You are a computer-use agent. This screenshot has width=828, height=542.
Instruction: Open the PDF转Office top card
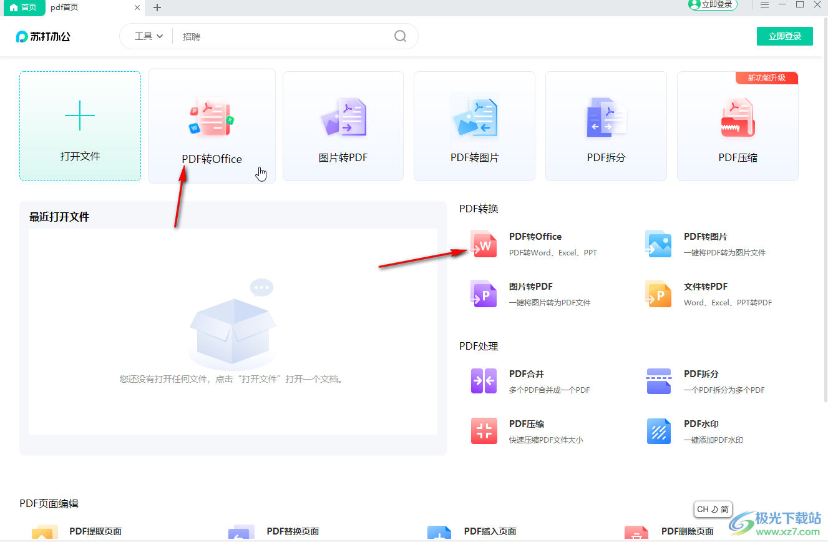212,126
